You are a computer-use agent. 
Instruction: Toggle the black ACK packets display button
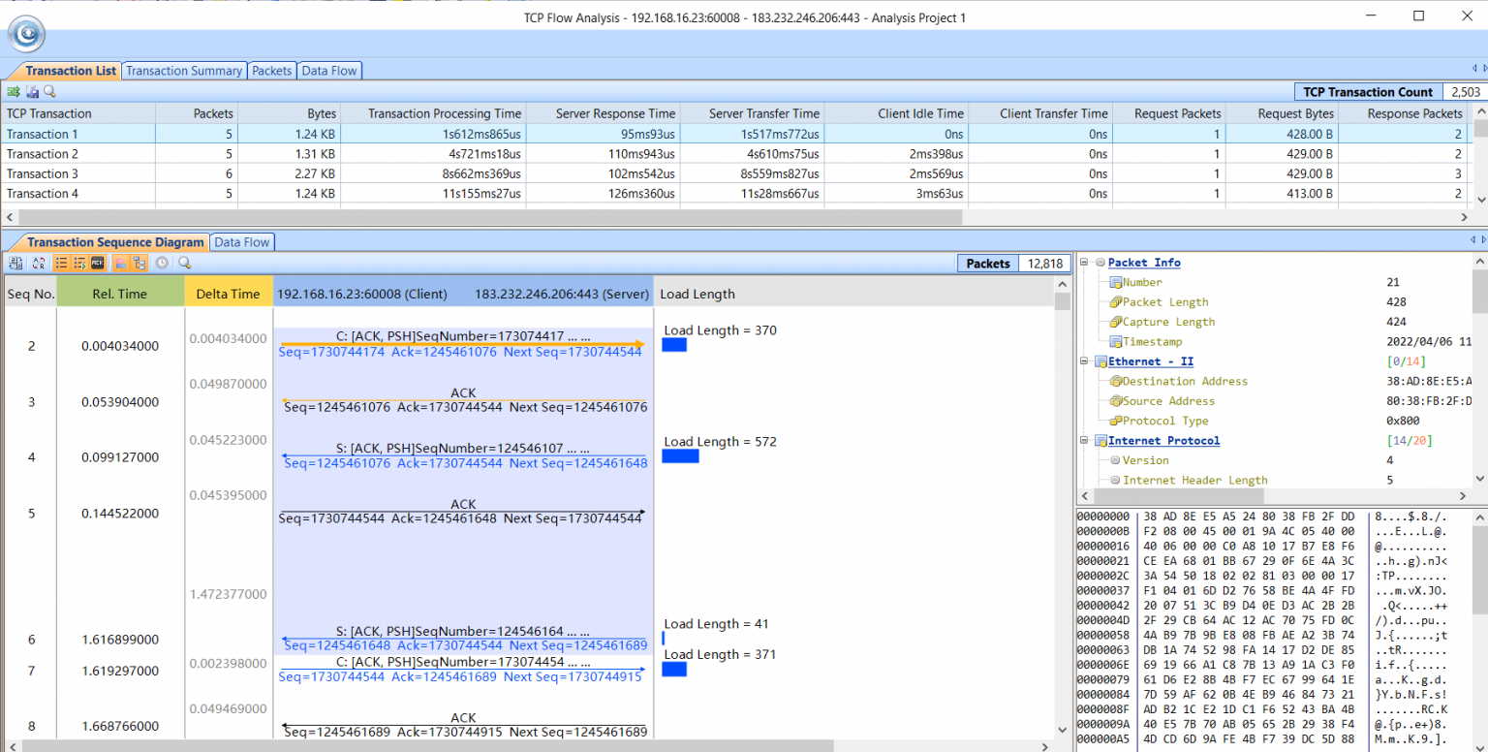[x=97, y=263]
